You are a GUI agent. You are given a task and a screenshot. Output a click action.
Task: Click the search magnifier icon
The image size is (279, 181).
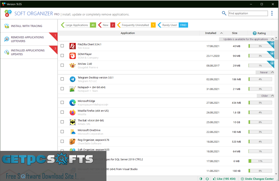click(x=224, y=13)
